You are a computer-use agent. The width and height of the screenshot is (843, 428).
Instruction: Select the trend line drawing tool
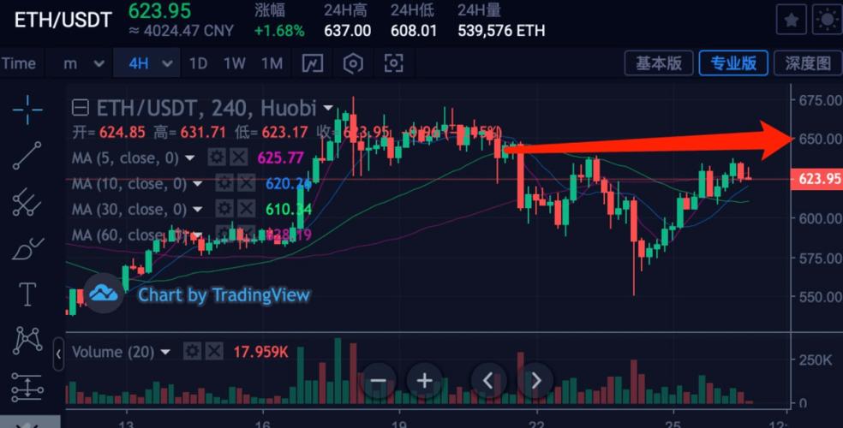27,156
